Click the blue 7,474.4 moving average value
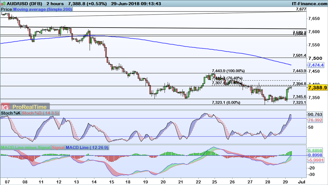Screen dimensions: 328x185 316,65
